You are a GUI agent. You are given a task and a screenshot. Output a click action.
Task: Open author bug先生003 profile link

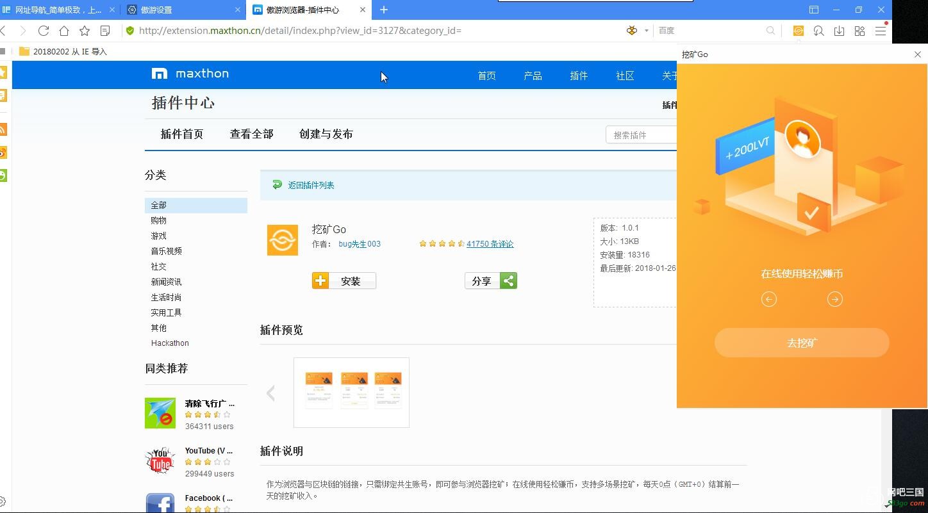point(360,244)
